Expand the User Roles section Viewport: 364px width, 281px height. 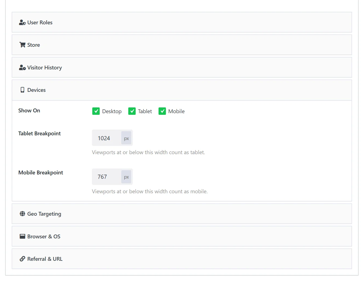[x=182, y=22]
